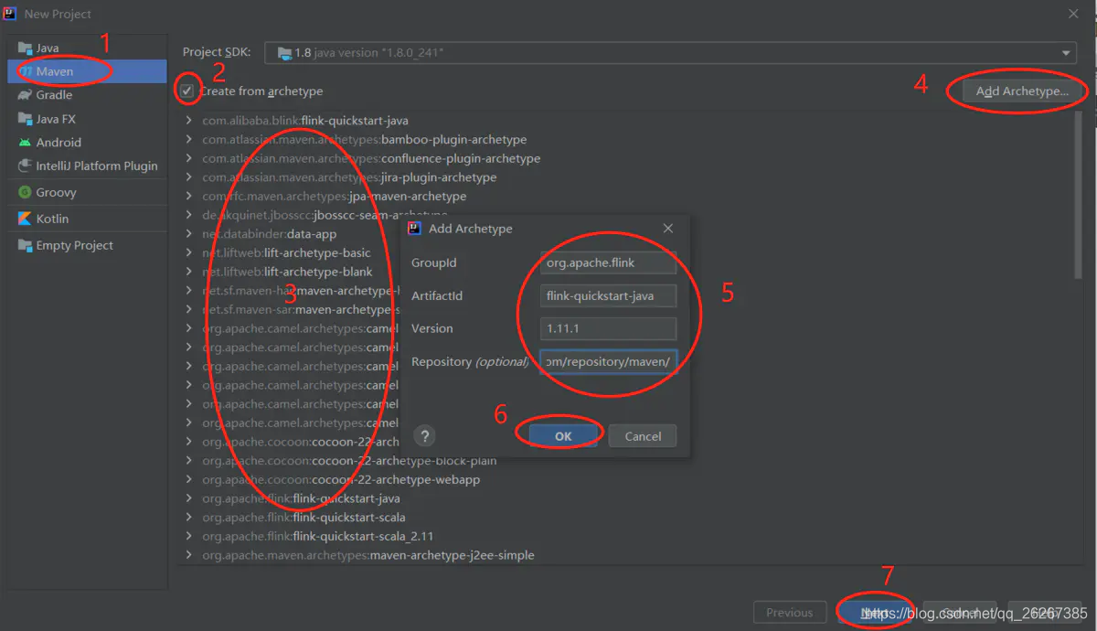Image resolution: width=1097 pixels, height=631 pixels.
Task: Expand confluence-plugin-archetype entry
Action: point(189,158)
